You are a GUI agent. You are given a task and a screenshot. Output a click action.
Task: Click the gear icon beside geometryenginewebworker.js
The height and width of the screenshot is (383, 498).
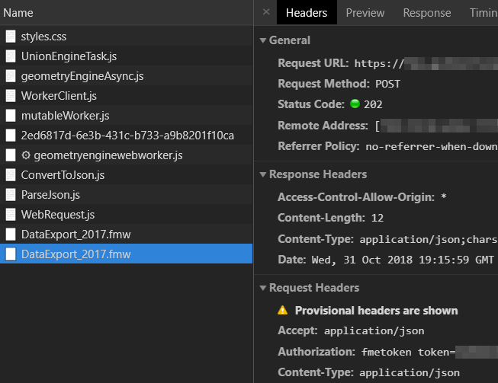26,155
